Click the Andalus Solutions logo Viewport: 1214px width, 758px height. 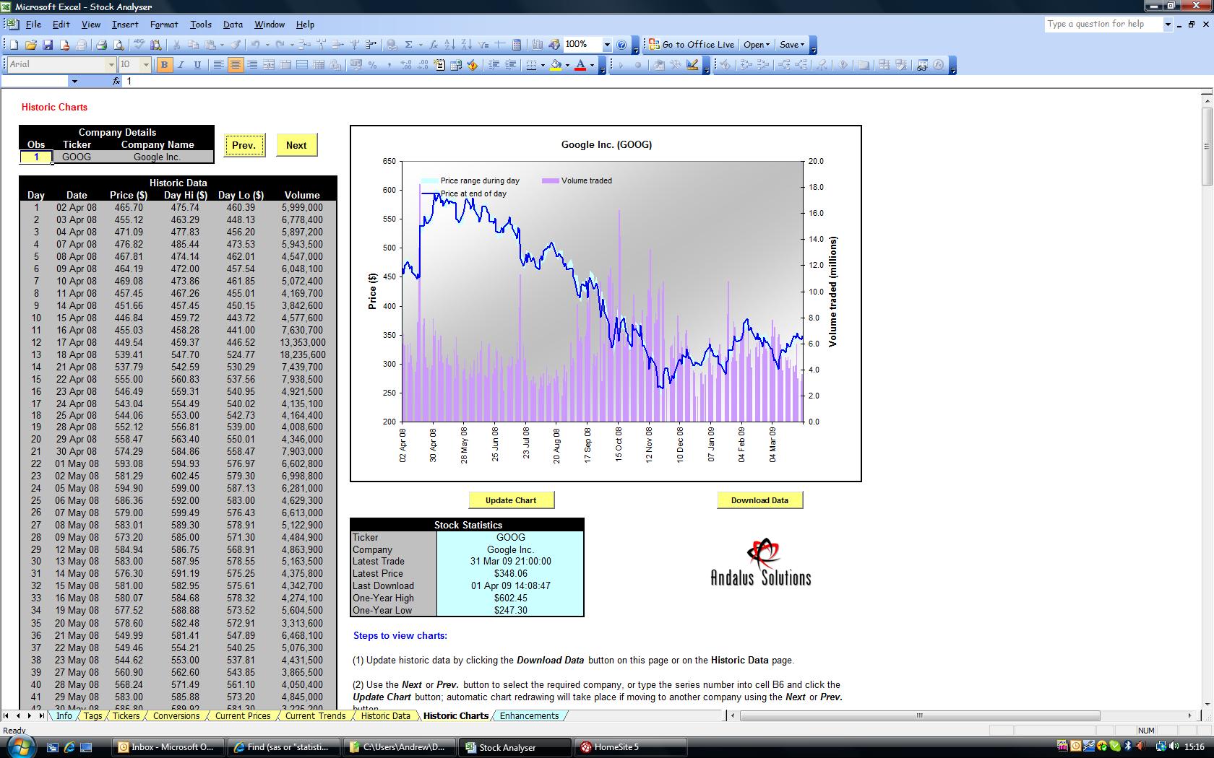761,562
